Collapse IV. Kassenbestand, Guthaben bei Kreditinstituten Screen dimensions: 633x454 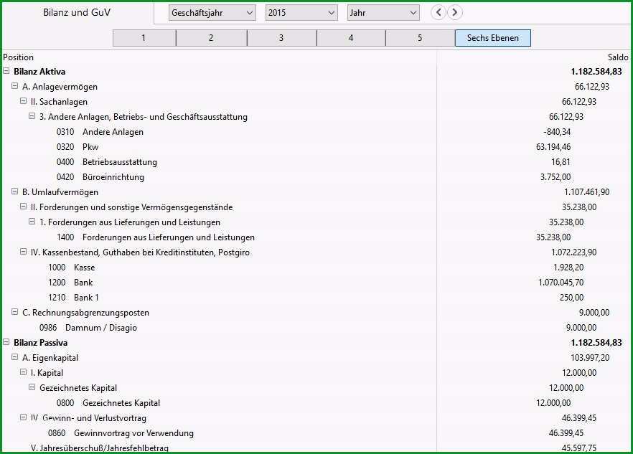click(24, 252)
